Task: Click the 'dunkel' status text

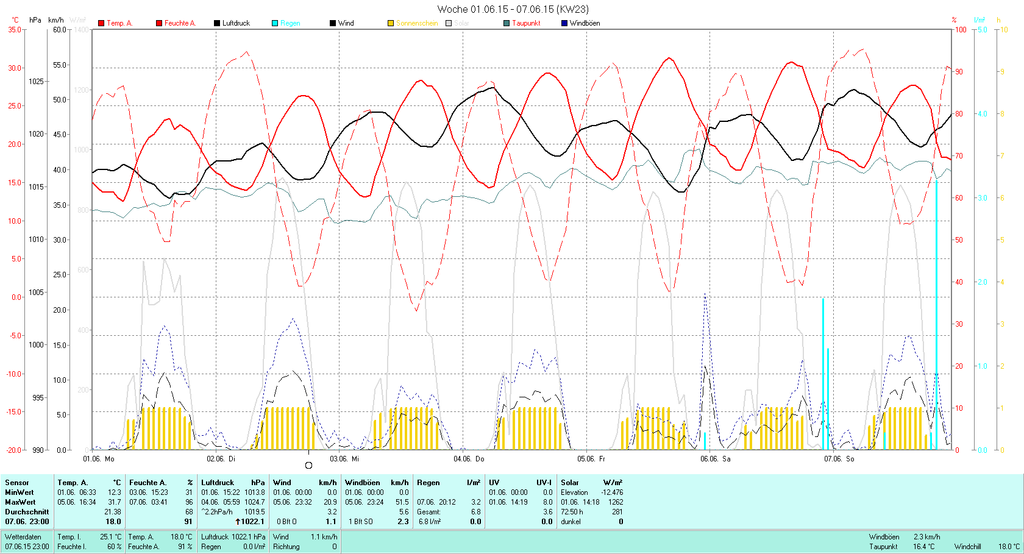Action: point(571,522)
